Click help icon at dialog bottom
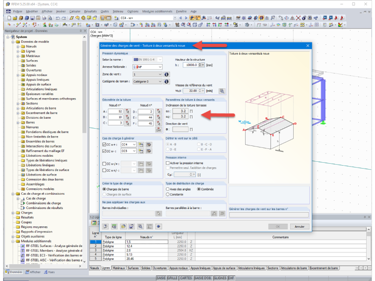Viewport: 375px width, 281px height. coord(106,226)
